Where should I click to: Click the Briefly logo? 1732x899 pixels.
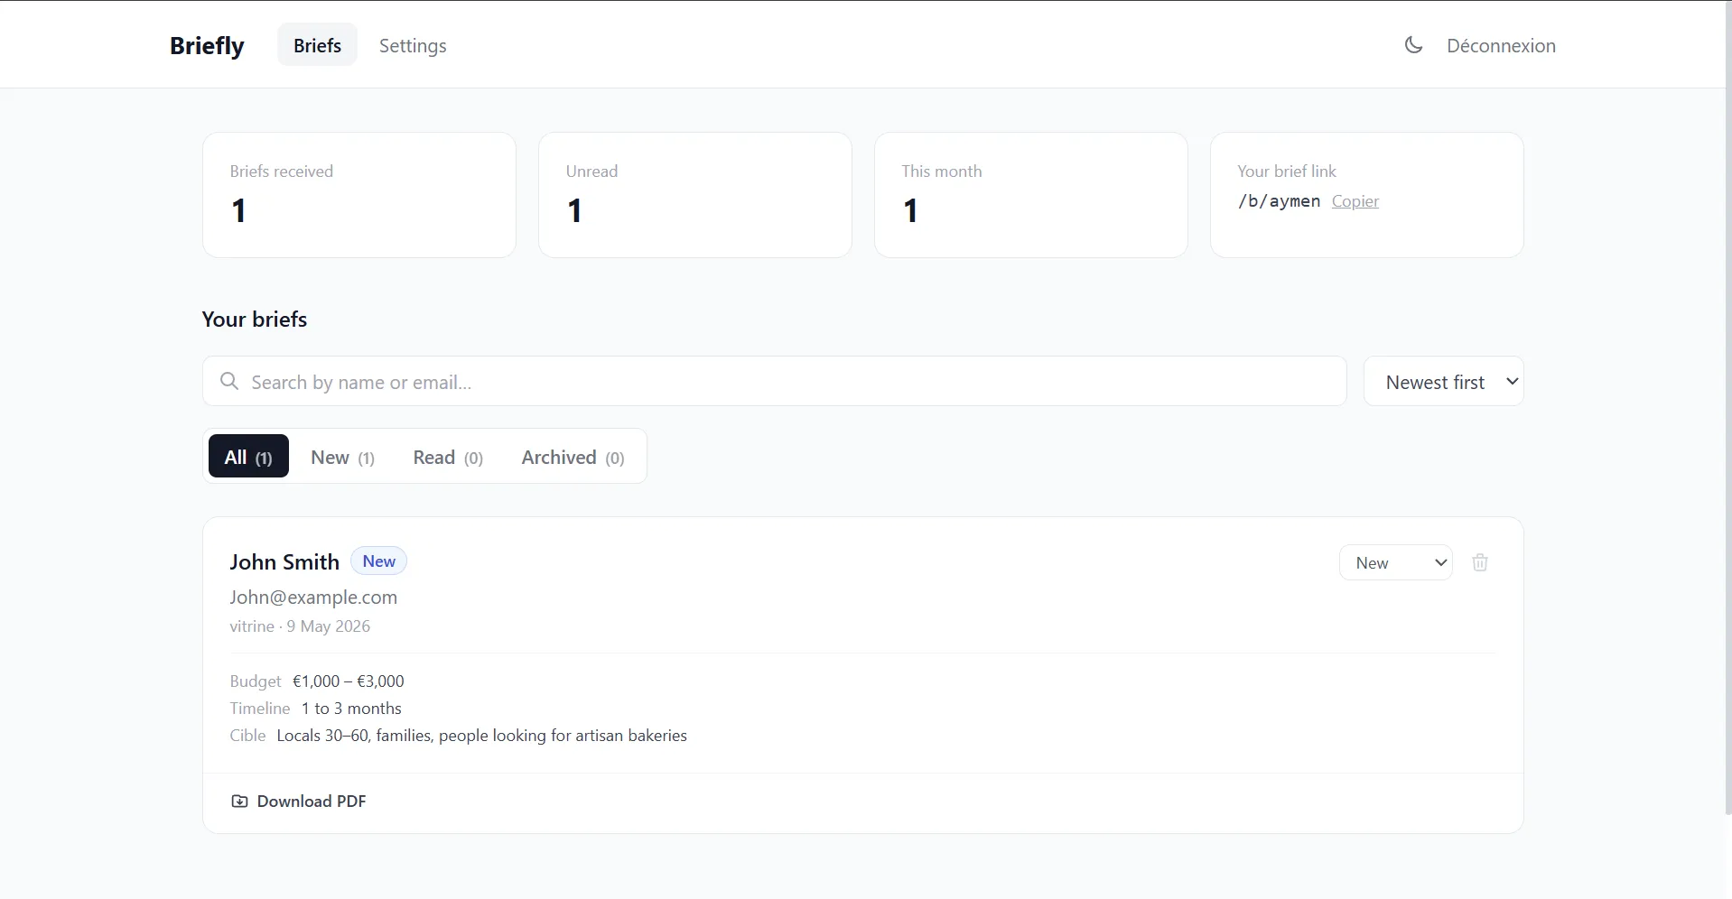(x=207, y=45)
